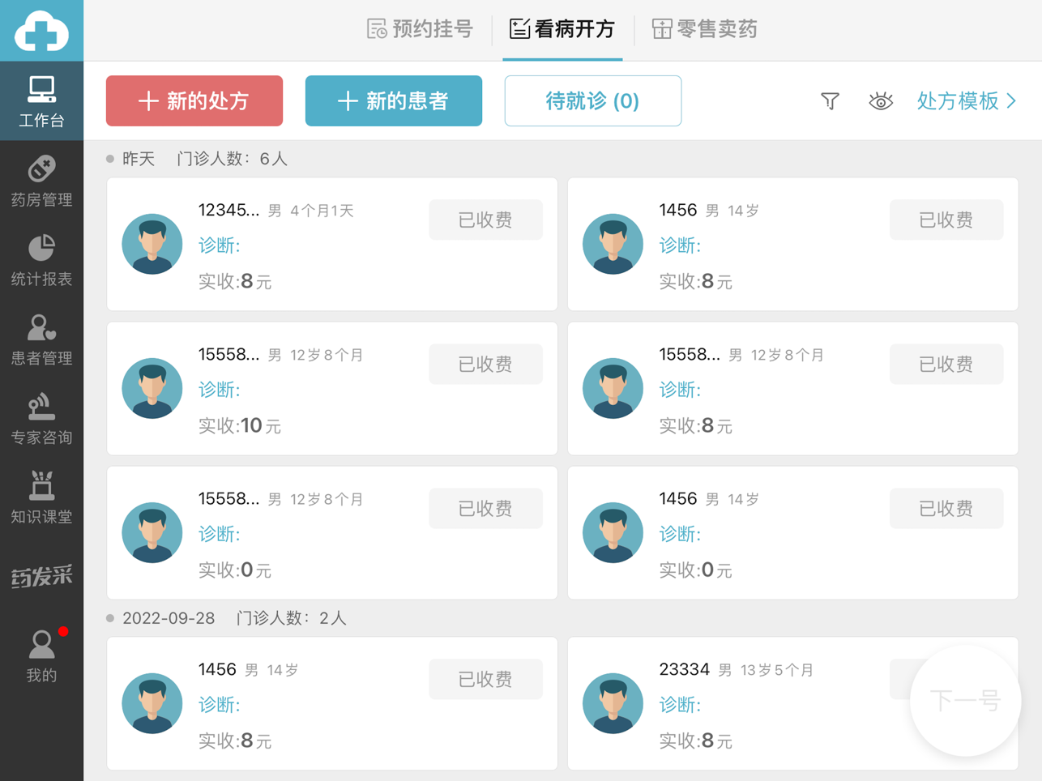Open 我的 profile with red notification dot
Image resolution: width=1042 pixels, height=781 pixels.
41,655
